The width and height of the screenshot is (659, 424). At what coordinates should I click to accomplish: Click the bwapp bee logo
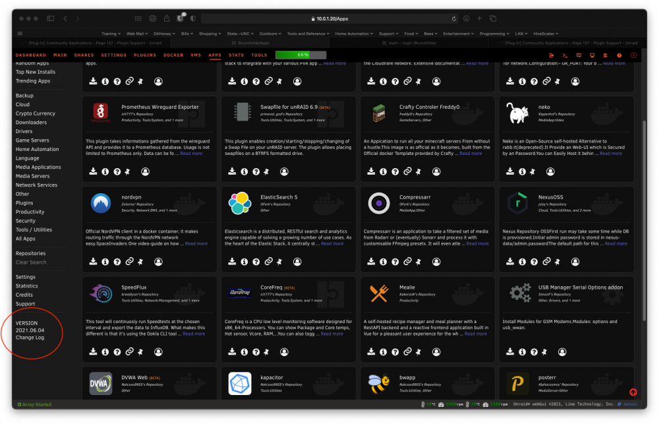[379, 383]
